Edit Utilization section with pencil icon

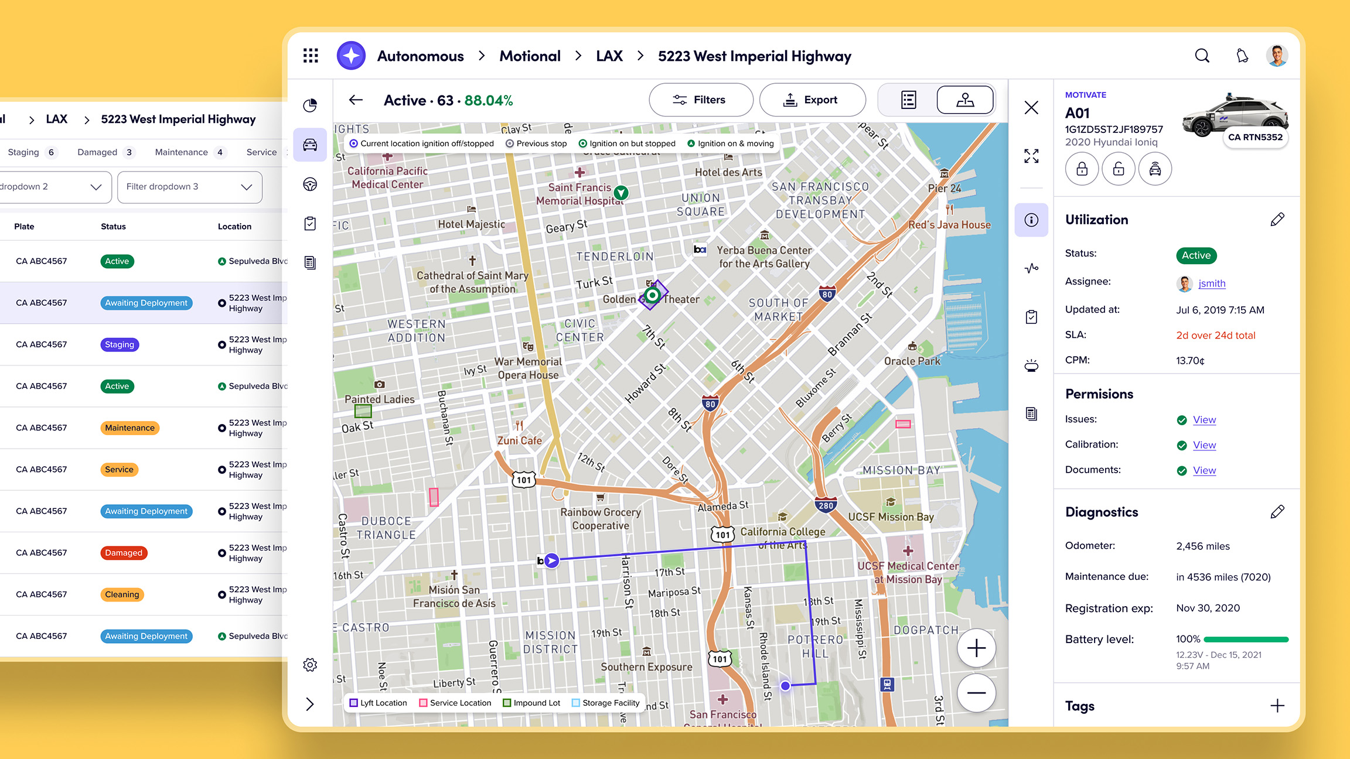tap(1277, 220)
